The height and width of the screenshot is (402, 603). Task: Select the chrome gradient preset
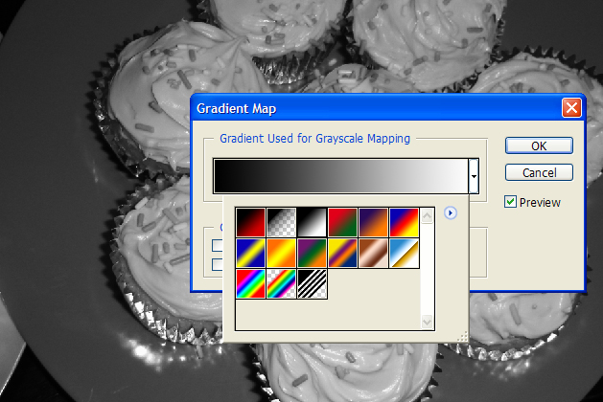(x=405, y=253)
